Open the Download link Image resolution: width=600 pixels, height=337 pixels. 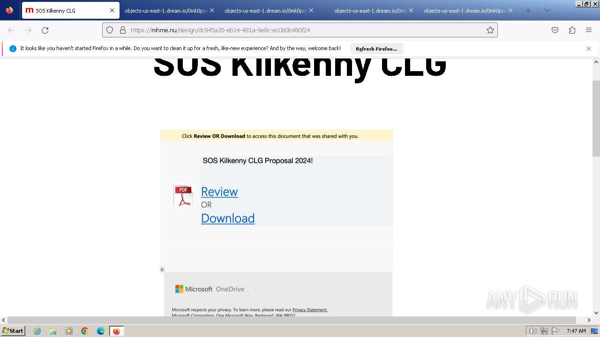tap(228, 218)
